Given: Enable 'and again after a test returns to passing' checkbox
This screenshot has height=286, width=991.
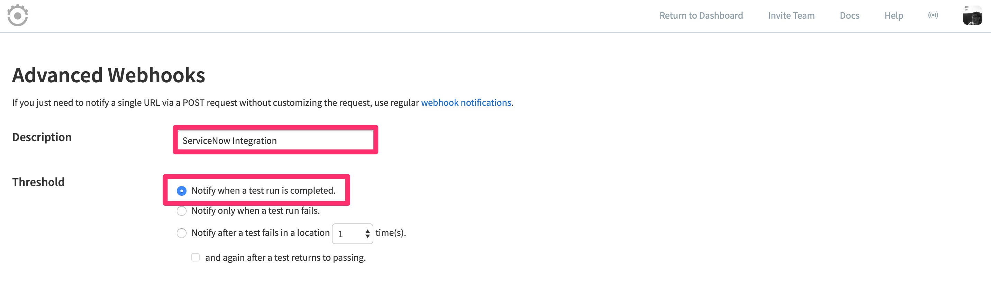Looking at the screenshot, I should click(196, 257).
